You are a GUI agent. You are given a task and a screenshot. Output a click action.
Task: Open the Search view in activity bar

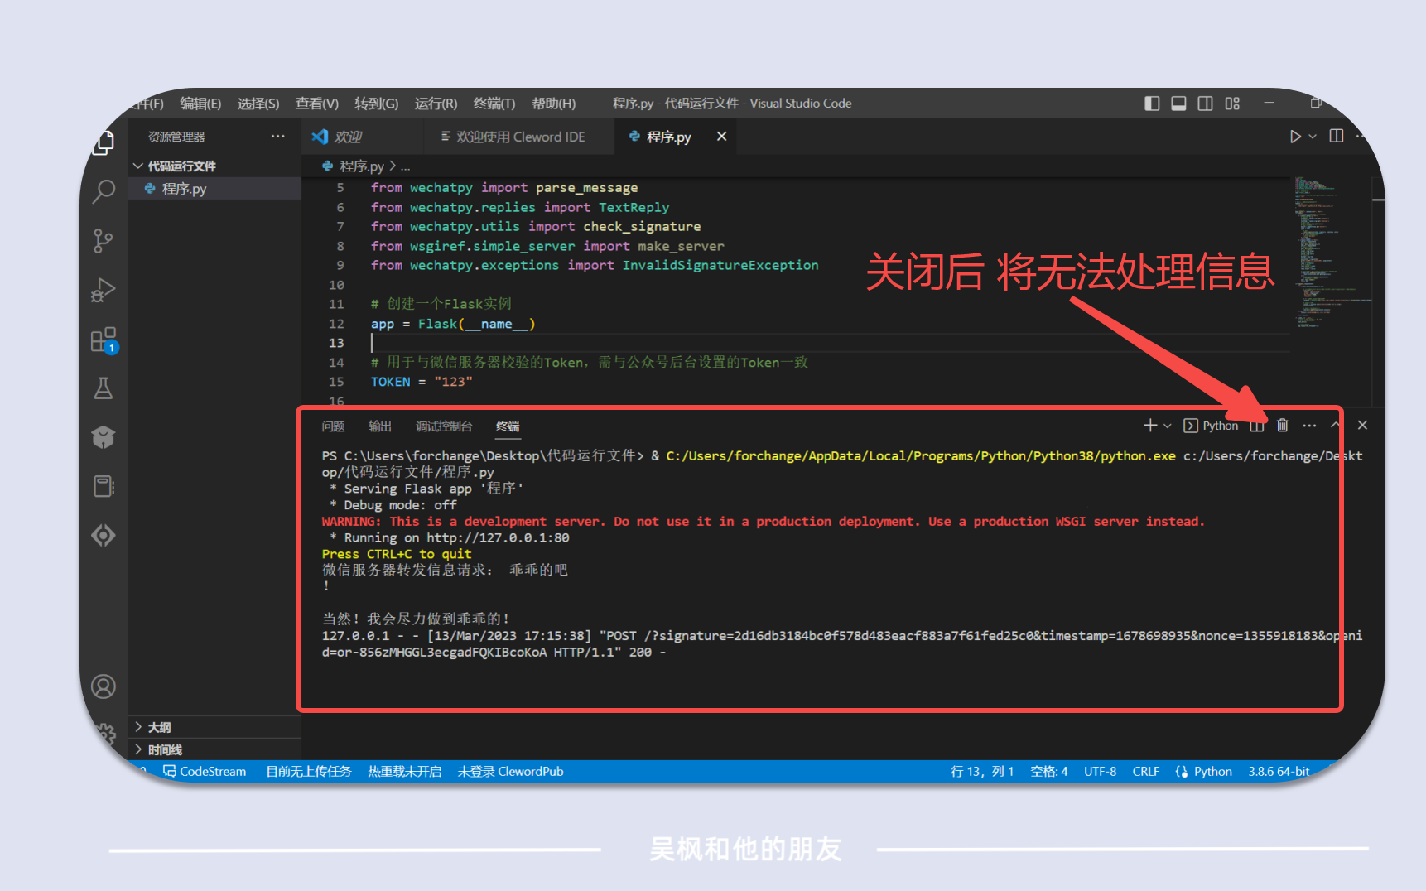pos(104,191)
